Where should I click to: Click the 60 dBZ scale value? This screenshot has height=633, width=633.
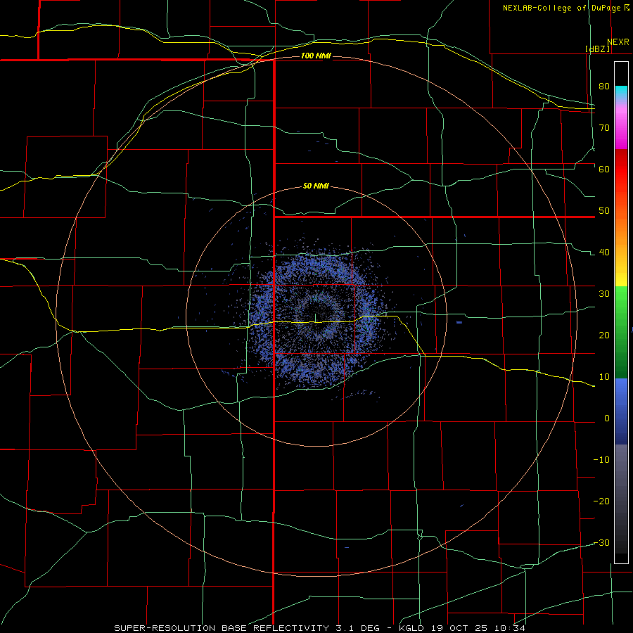pos(604,169)
